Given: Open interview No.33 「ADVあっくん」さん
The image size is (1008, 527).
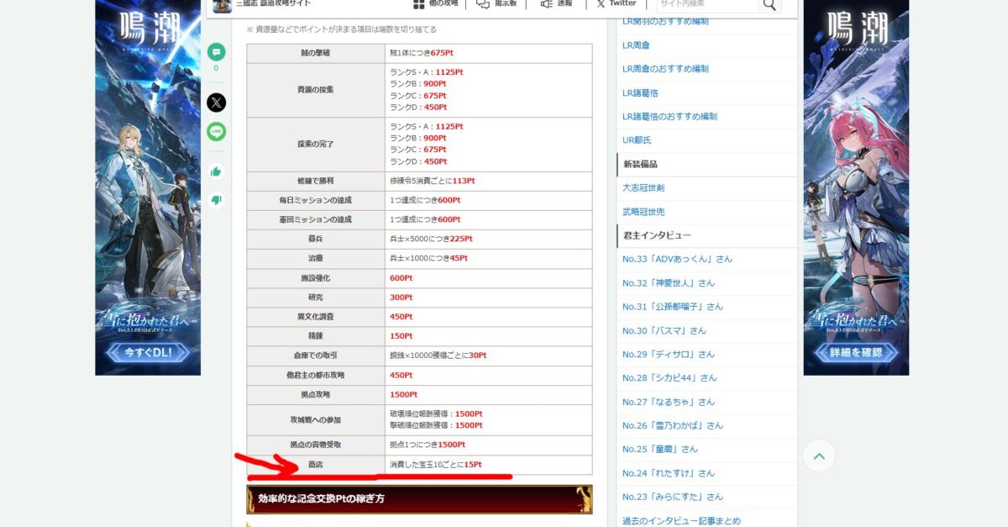Looking at the screenshot, I should pos(677,259).
